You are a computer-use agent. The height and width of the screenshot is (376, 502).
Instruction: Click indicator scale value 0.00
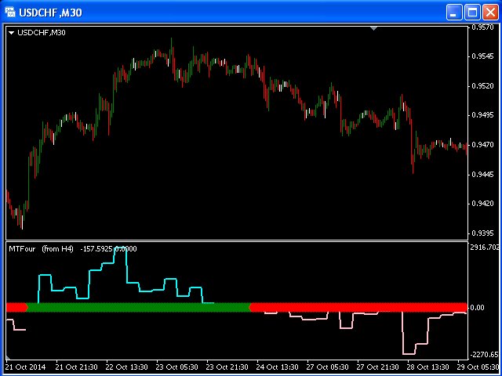point(478,308)
